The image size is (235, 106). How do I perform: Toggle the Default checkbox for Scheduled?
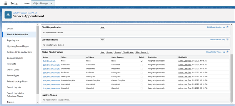pyautogui.click(x=141, y=65)
